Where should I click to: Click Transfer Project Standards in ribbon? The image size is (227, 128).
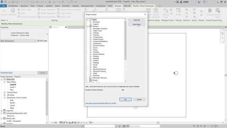click(x=69, y=10)
